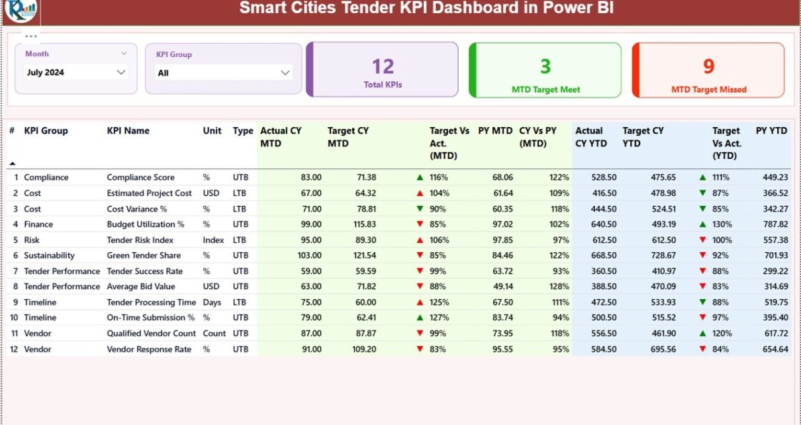Viewport: 801px width, 425px height.
Task: Click the chevron beside the Month slicer title
Action: tap(124, 54)
